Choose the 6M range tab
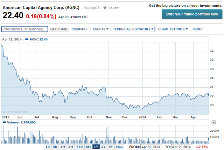224x150 pixels. tap(88, 147)
